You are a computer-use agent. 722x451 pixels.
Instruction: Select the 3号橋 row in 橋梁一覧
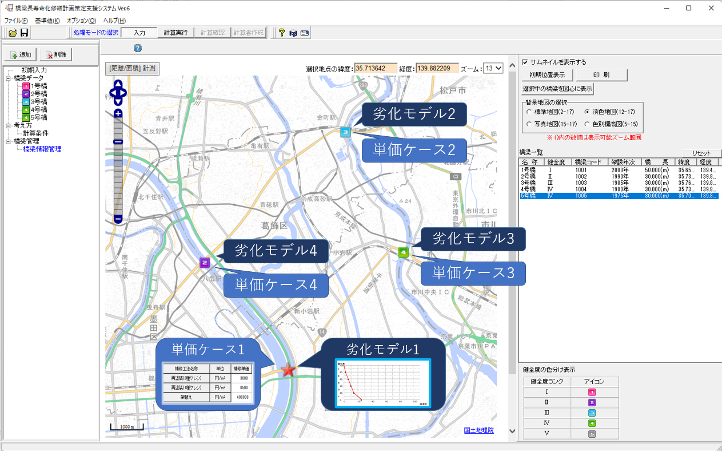pos(619,183)
